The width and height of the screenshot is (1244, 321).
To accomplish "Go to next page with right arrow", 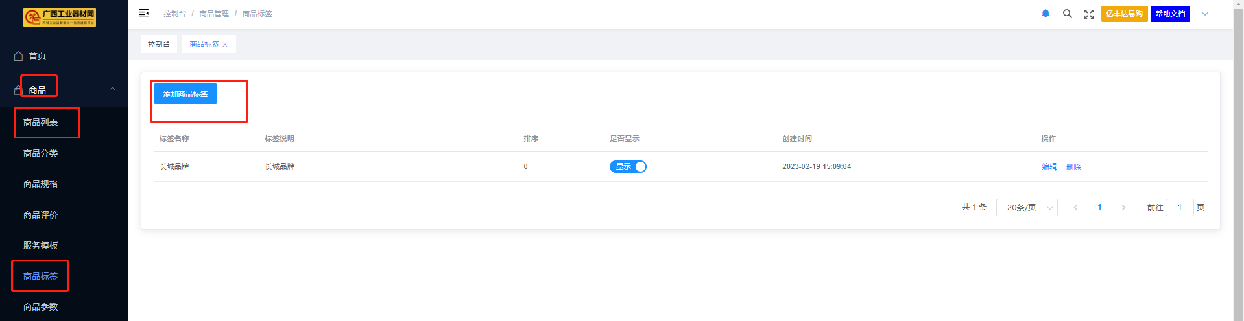I will coord(1123,208).
